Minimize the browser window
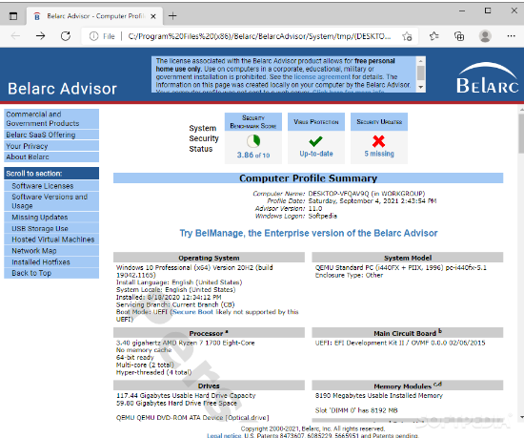The width and height of the screenshot is (524, 438). 462,10
